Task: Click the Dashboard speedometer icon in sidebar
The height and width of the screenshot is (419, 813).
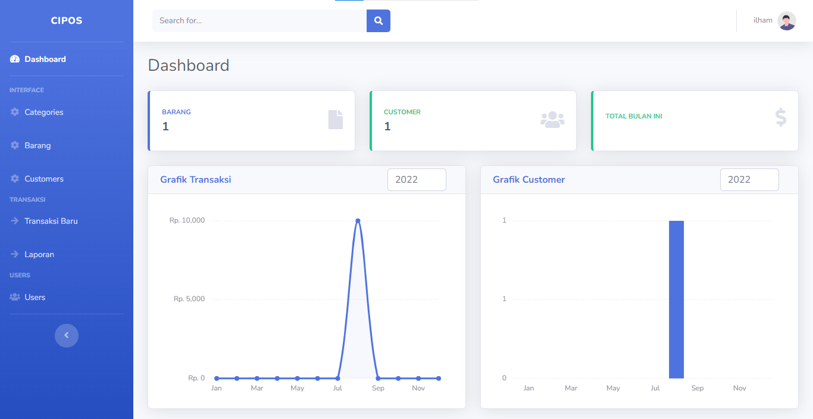Action: (x=15, y=60)
